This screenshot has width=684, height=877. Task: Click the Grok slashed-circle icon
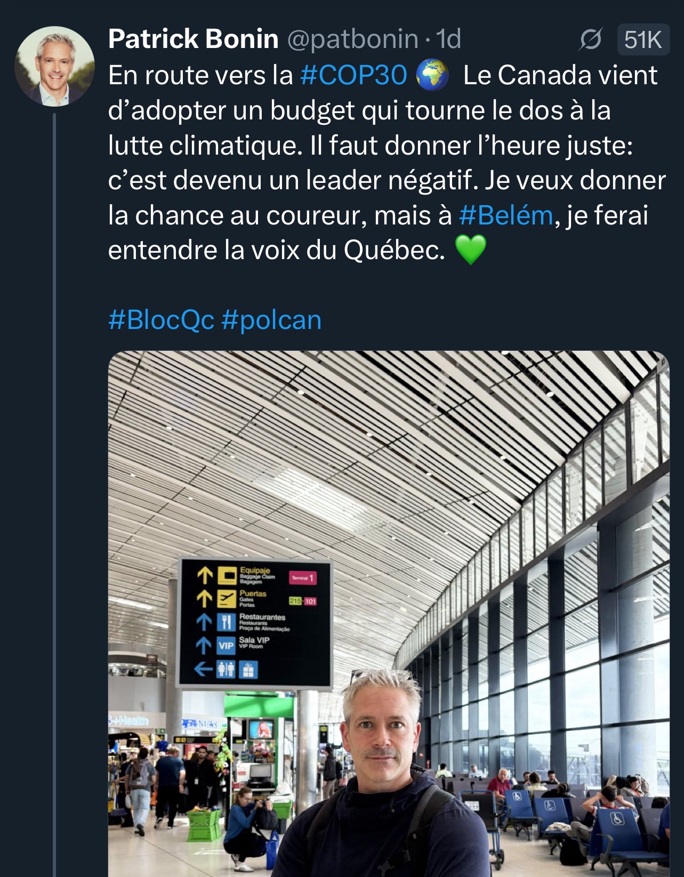pos(590,39)
